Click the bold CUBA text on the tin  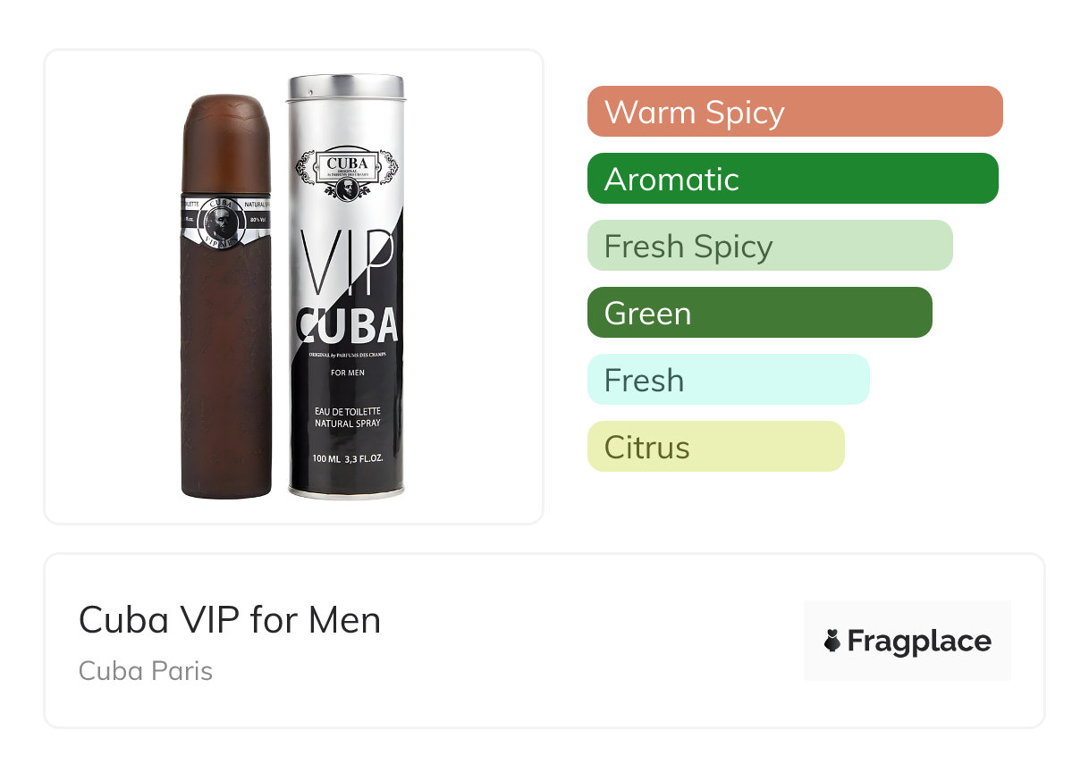click(347, 326)
